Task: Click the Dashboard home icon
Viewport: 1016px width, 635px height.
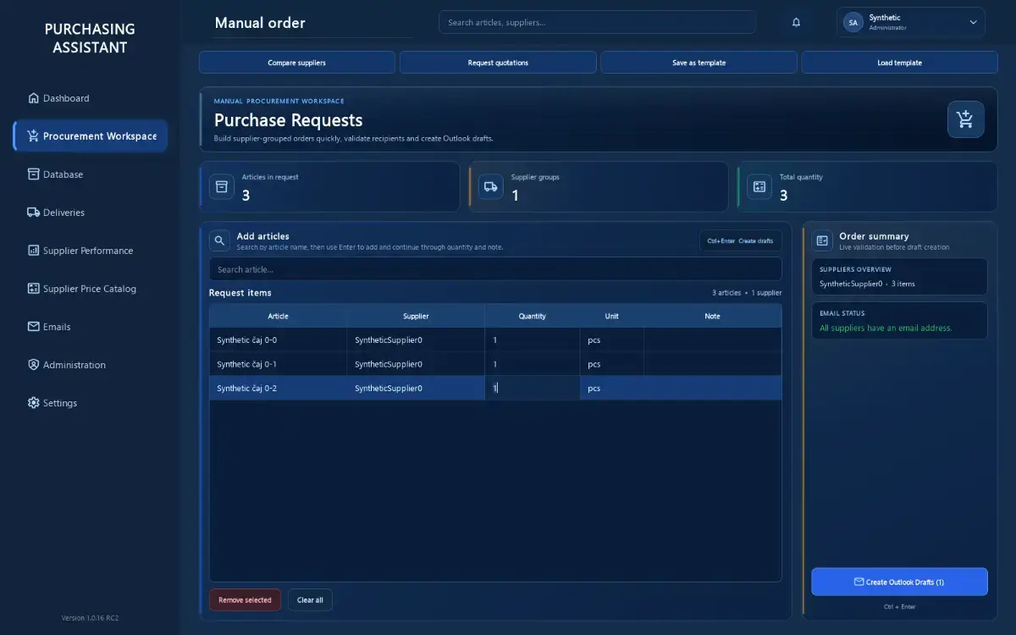Action: click(33, 98)
